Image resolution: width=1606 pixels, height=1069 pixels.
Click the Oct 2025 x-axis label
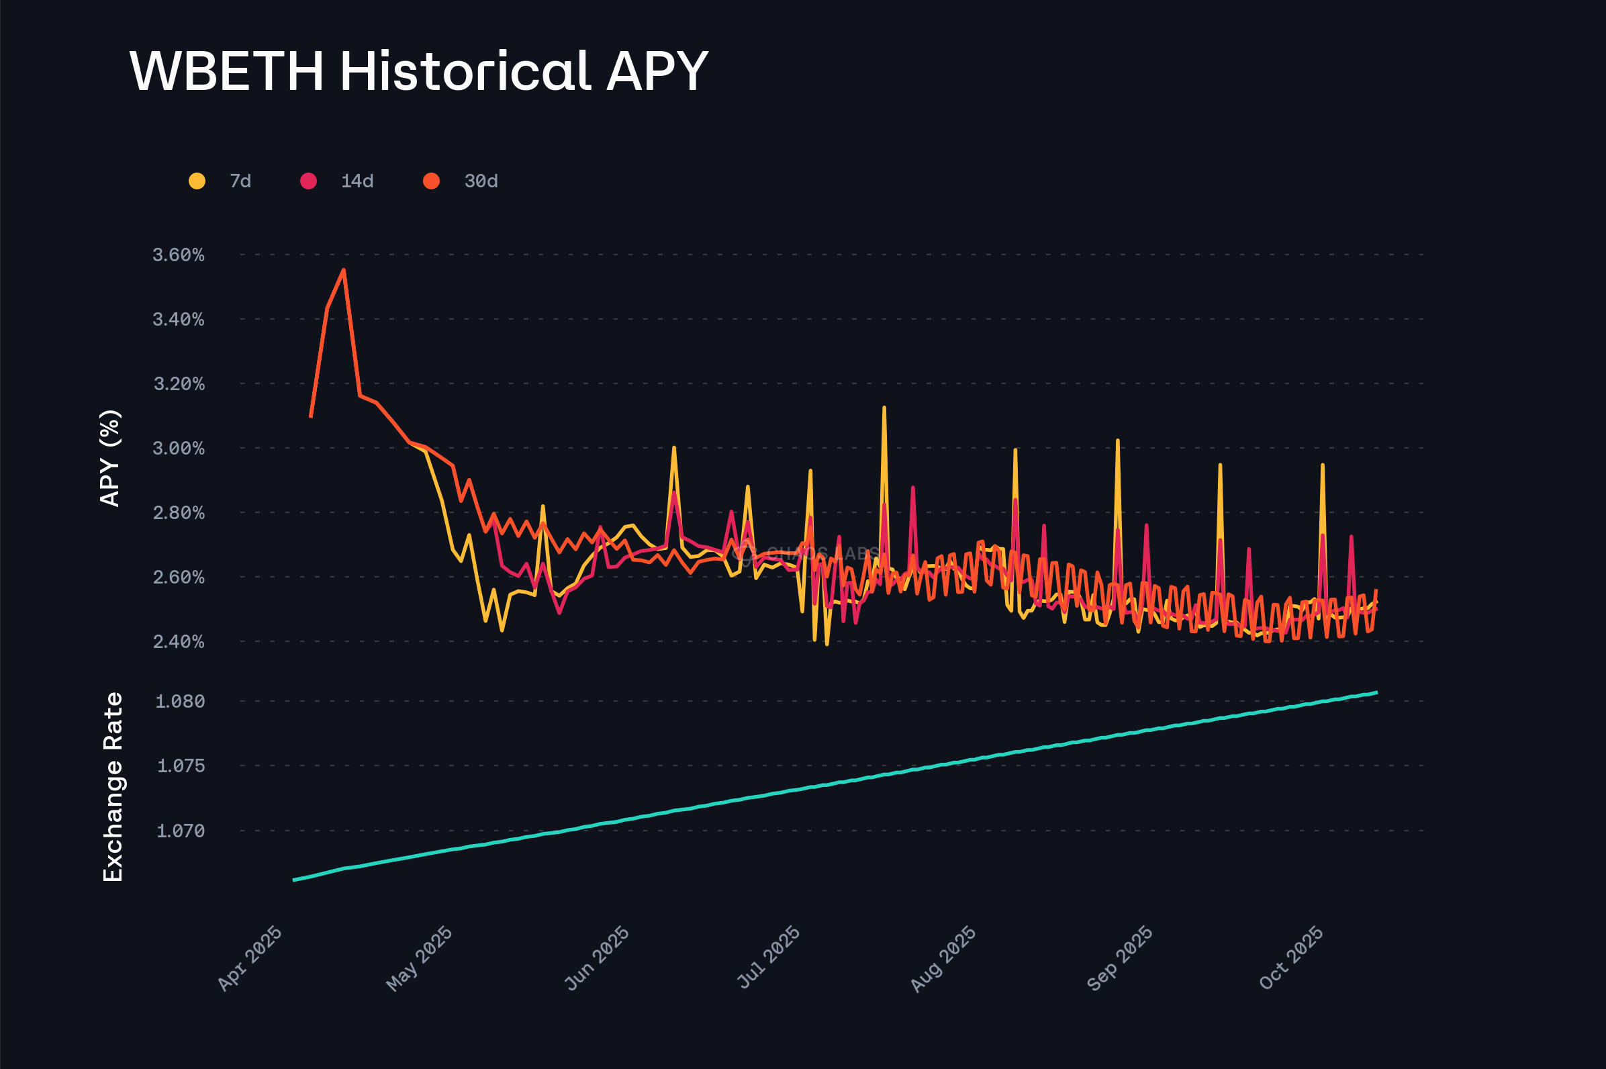(x=1291, y=957)
